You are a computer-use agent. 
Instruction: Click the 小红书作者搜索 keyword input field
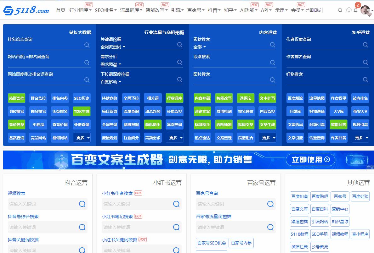coord(137,204)
